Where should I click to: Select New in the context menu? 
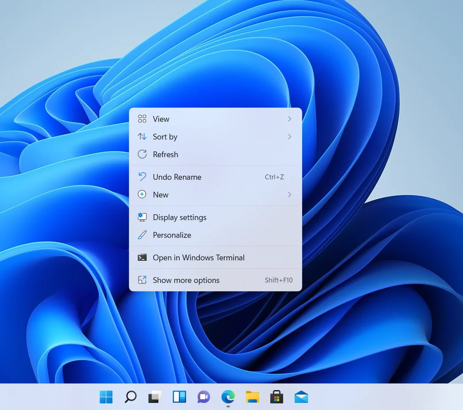point(216,194)
